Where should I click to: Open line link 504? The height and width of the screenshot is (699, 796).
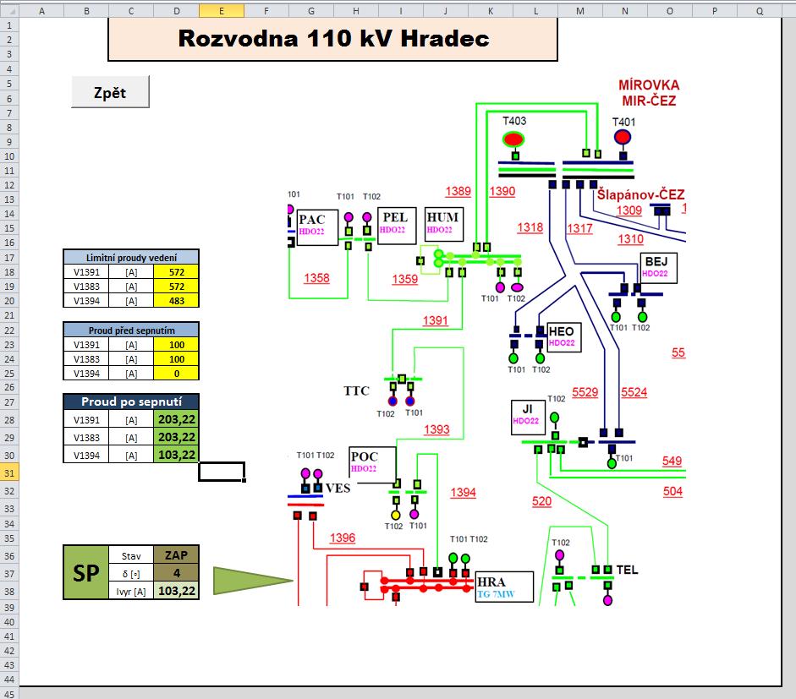coord(672,491)
